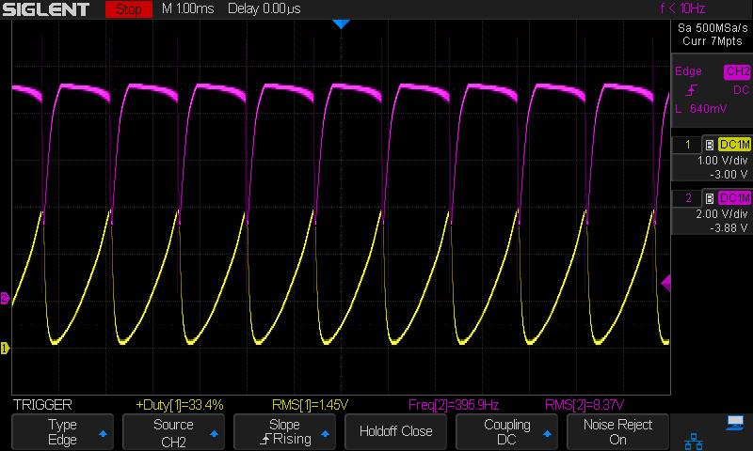Click the Freq[2]=395.9Hz measurement
Image resolution: width=753 pixels, height=451 pixels.
click(x=454, y=405)
